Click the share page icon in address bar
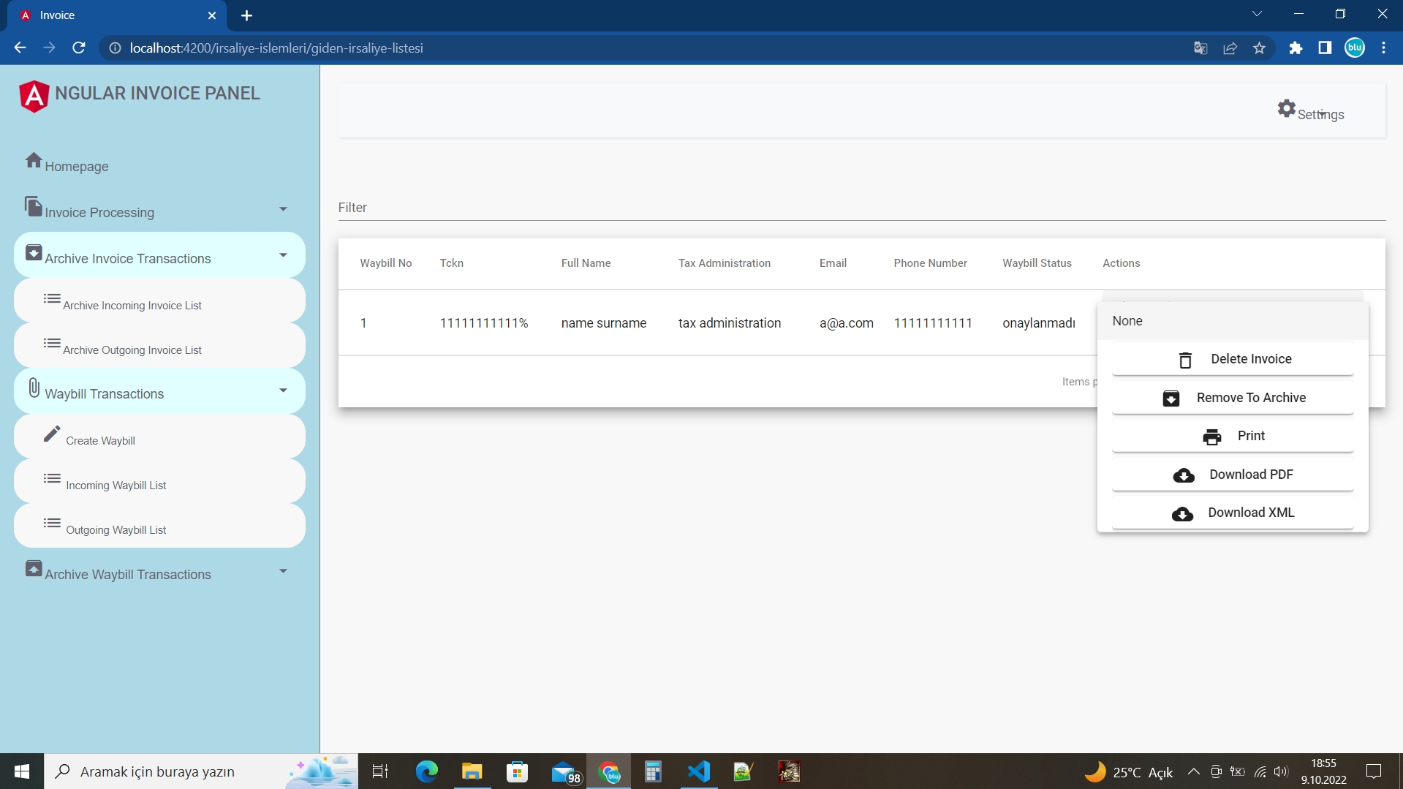1403x789 pixels. 1230,48
